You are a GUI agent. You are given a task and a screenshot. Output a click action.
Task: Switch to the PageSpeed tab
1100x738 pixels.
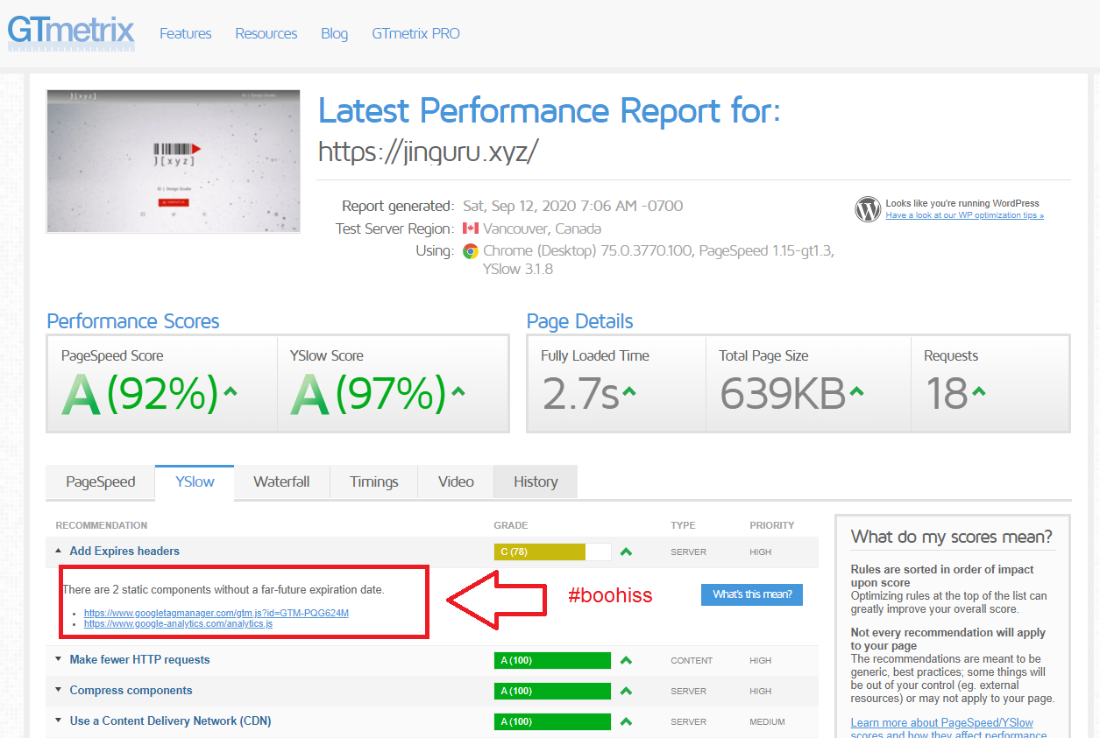pyautogui.click(x=101, y=481)
